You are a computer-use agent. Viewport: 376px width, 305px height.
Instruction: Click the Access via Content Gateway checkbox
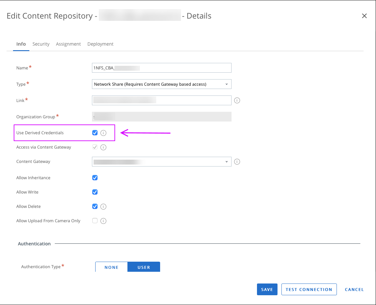95,147
